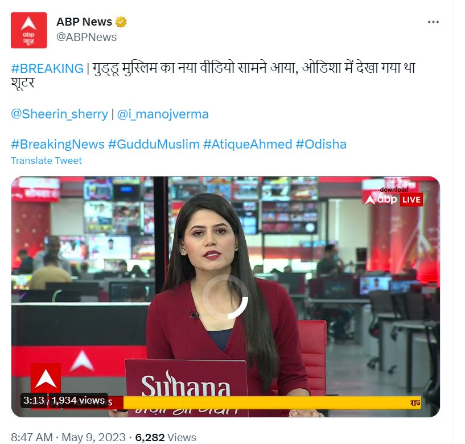Open the #BREAKING hashtag
Viewport: 465px width, 444px height.
[x=47, y=68]
